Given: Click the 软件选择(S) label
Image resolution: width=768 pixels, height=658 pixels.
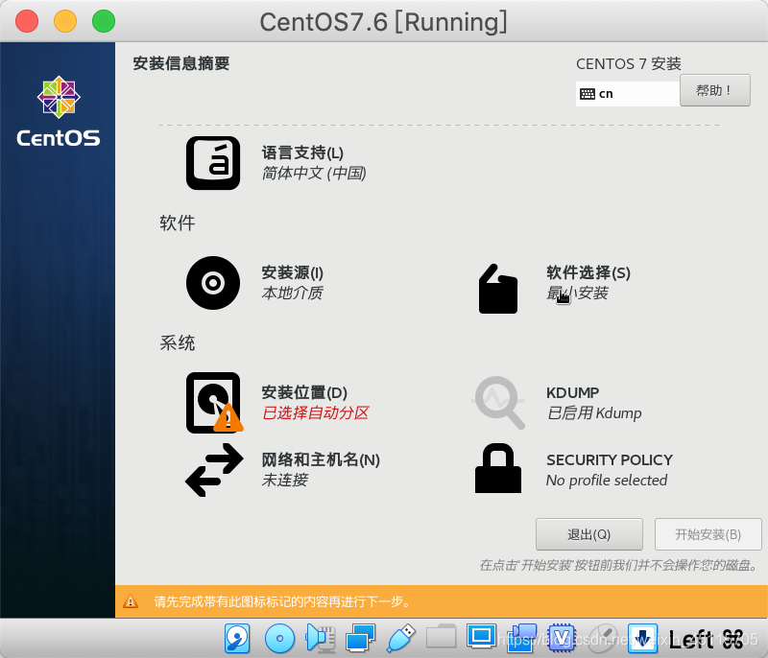Looking at the screenshot, I should click(x=588, y=272).
